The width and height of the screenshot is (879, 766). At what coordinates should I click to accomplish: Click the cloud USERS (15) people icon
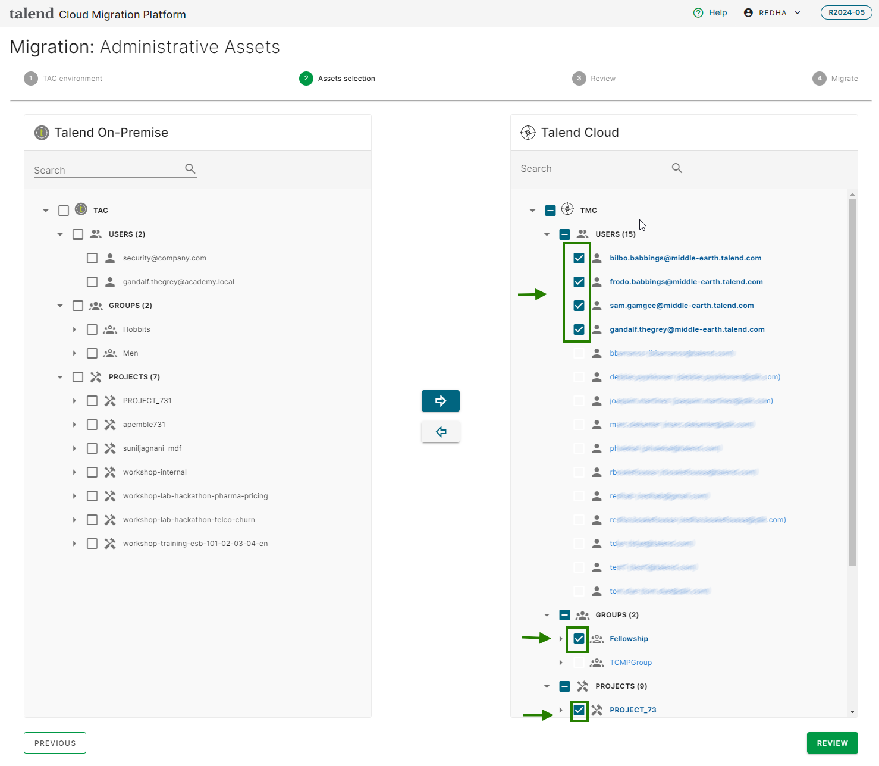[582, 234]
